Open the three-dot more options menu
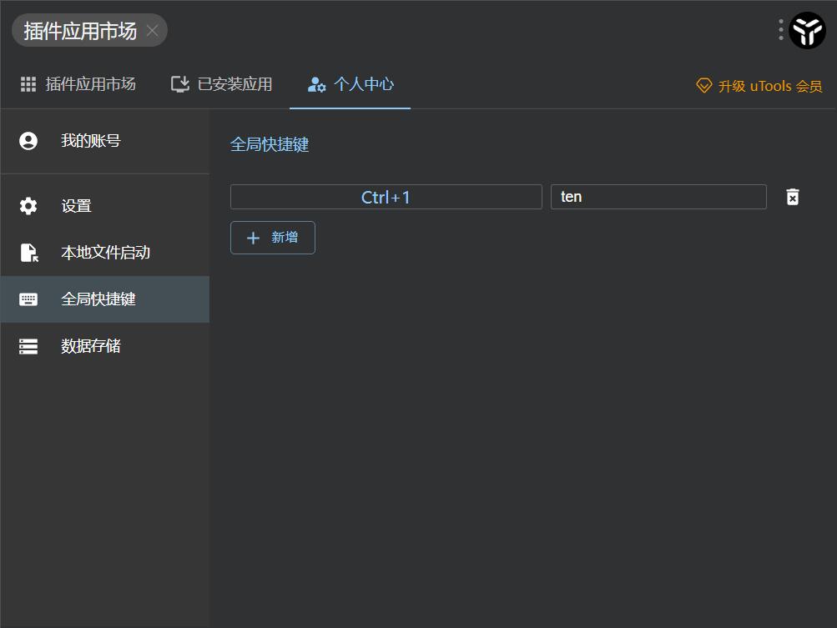The width and height of the screenshot is (837, 628). (x=780, y=30)
